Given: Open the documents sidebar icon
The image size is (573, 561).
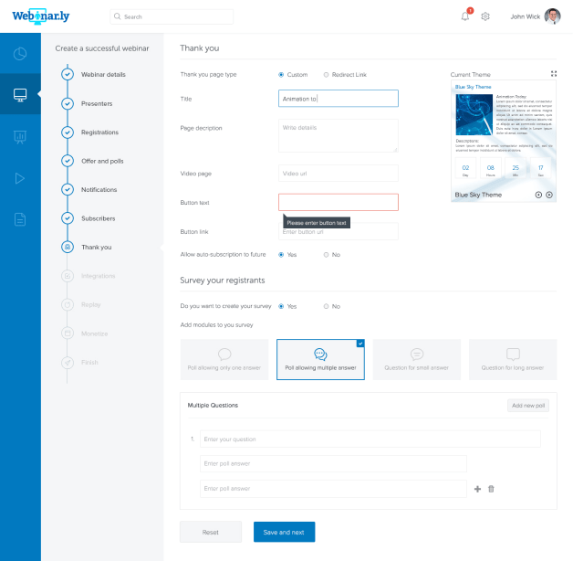Looking at the screenshot, I should (x=20, y=219).
